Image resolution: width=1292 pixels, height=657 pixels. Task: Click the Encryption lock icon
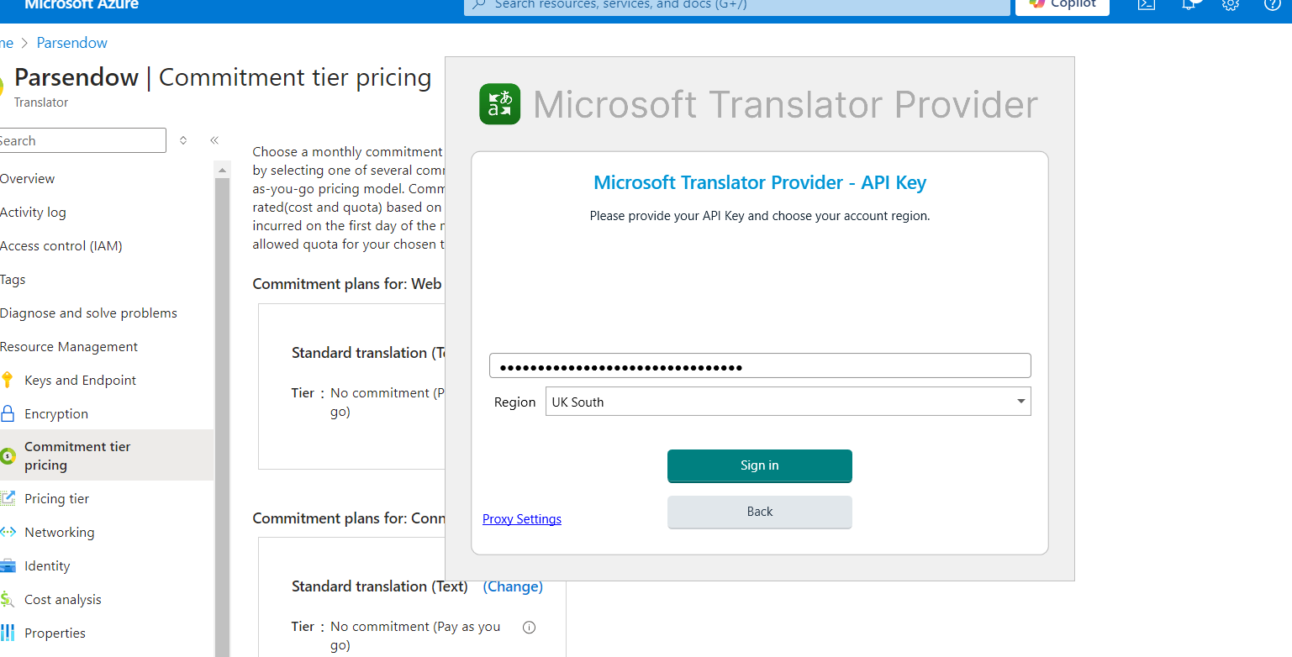pos(8,413)
